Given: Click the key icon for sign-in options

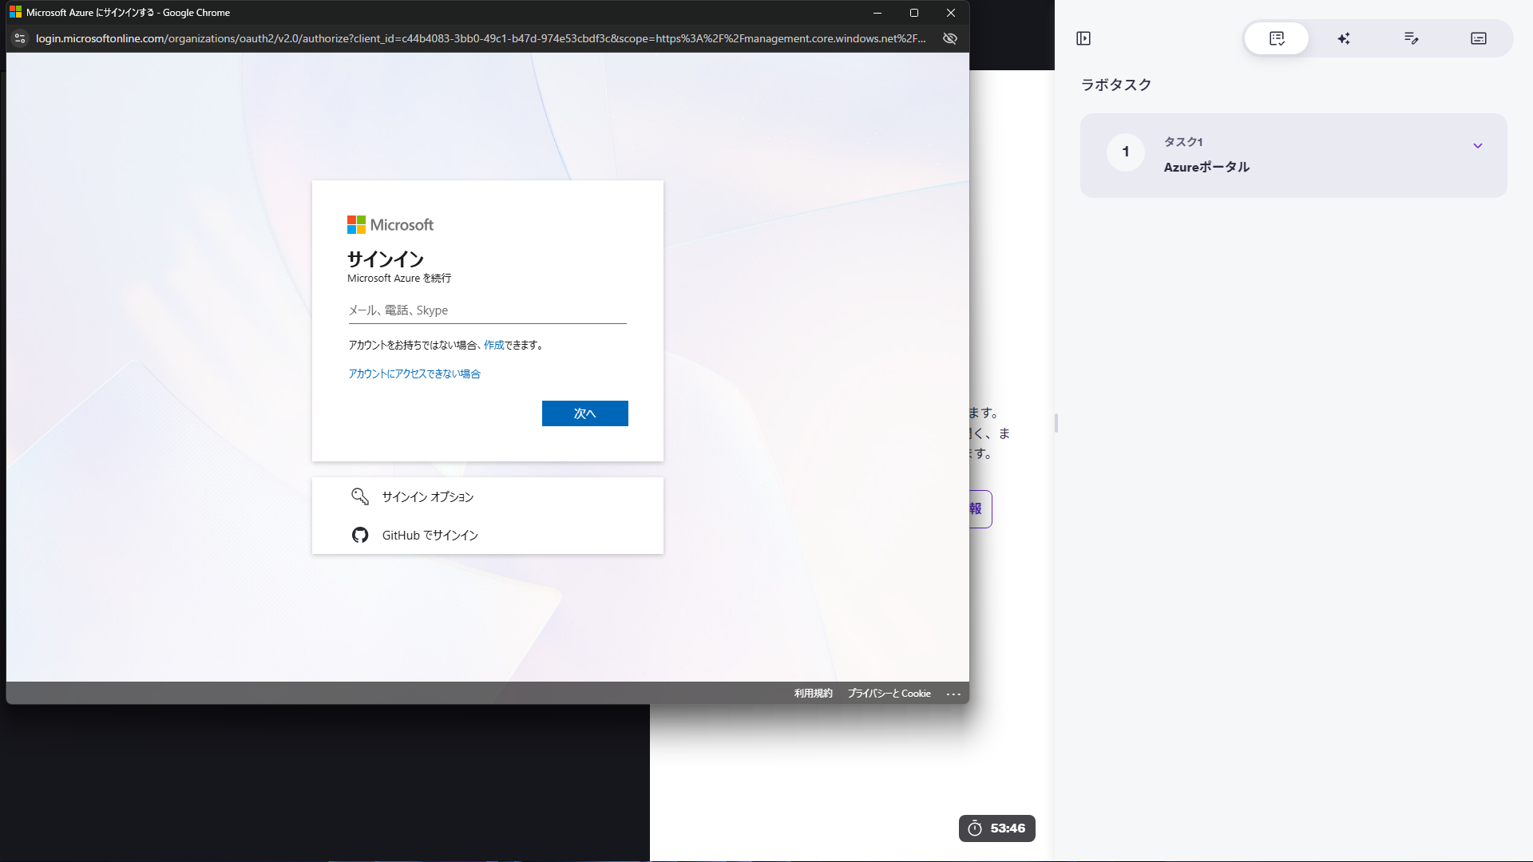Looking at the screenshot, I should click(360, 496).
